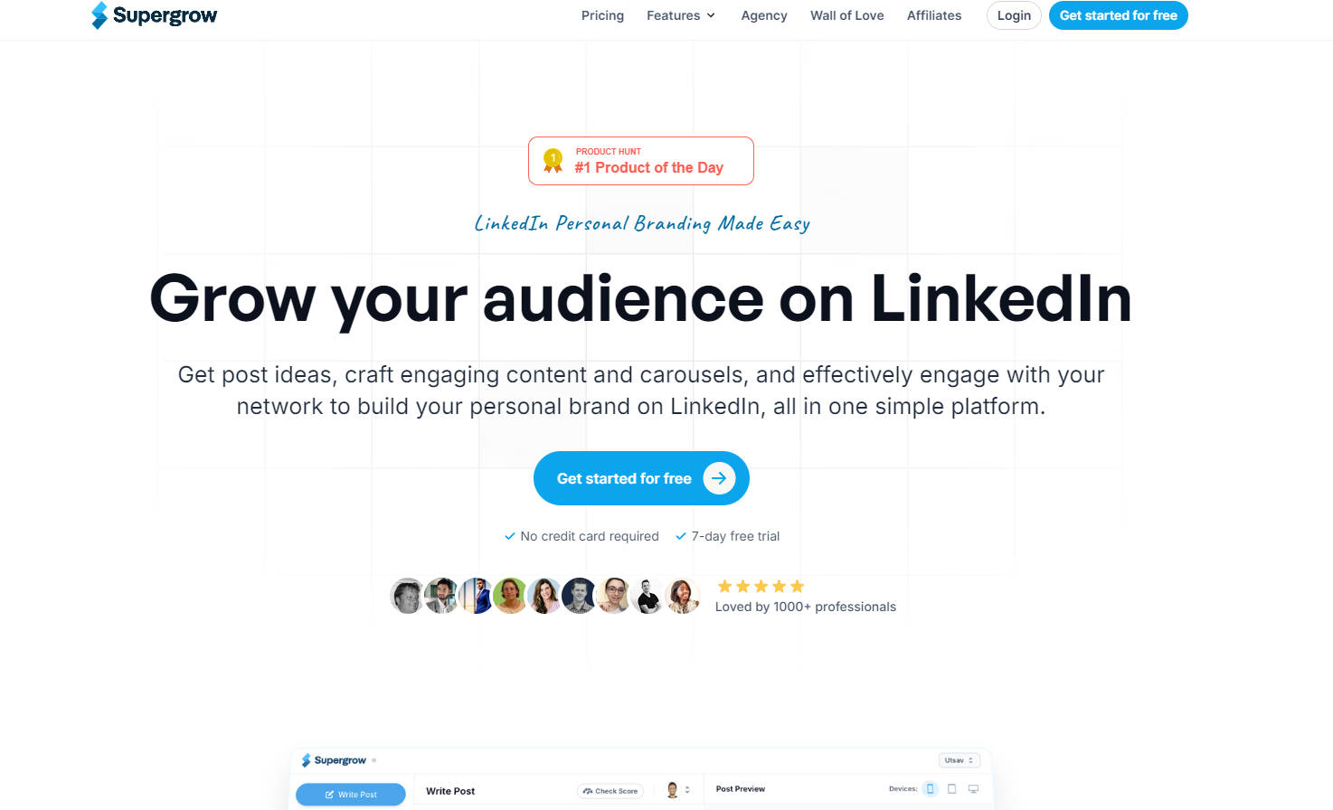
Task: Click the five-star rating icons
Action: [x=761, y=587]
